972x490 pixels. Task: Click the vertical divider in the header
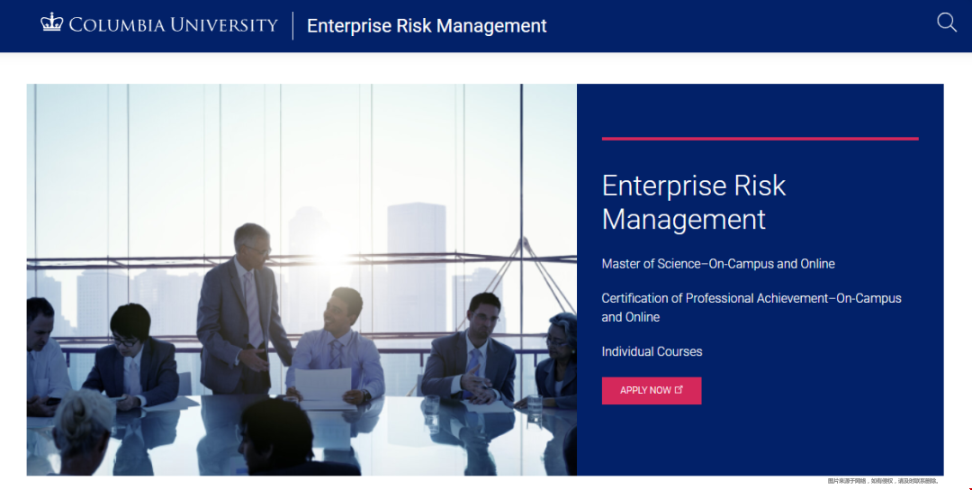[x=292, y=26]
